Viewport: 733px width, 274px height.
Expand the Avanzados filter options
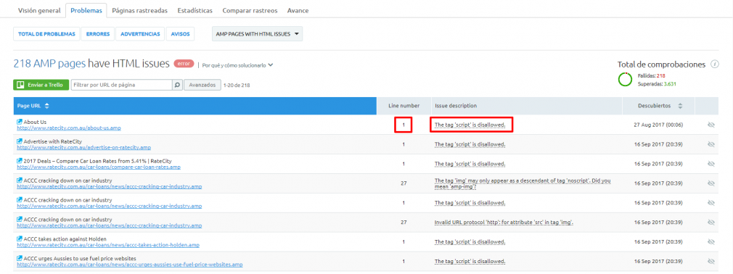point(202,85)
